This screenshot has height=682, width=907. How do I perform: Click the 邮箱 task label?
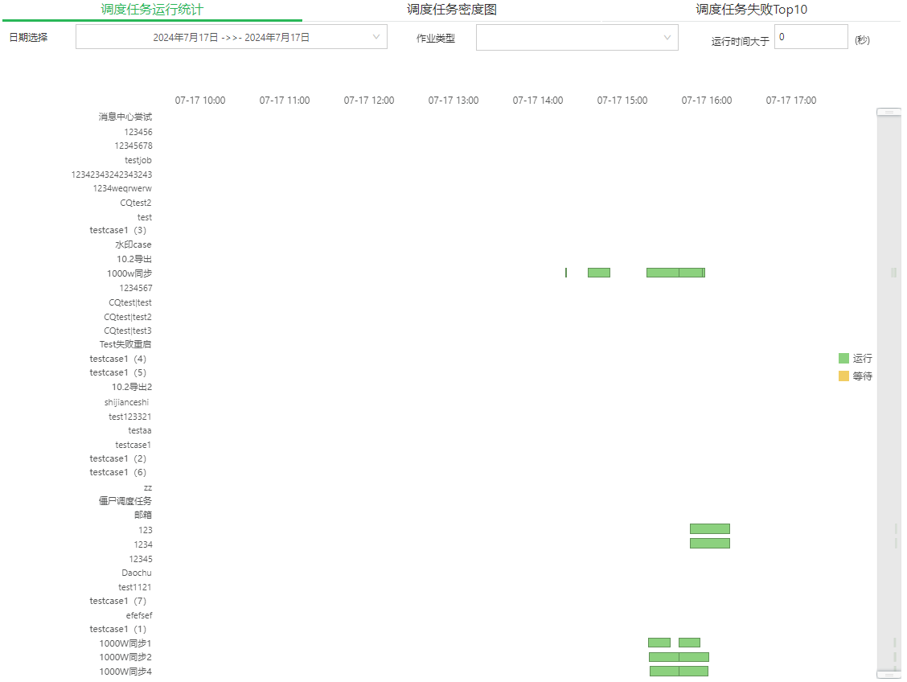(x=143, y=515)
